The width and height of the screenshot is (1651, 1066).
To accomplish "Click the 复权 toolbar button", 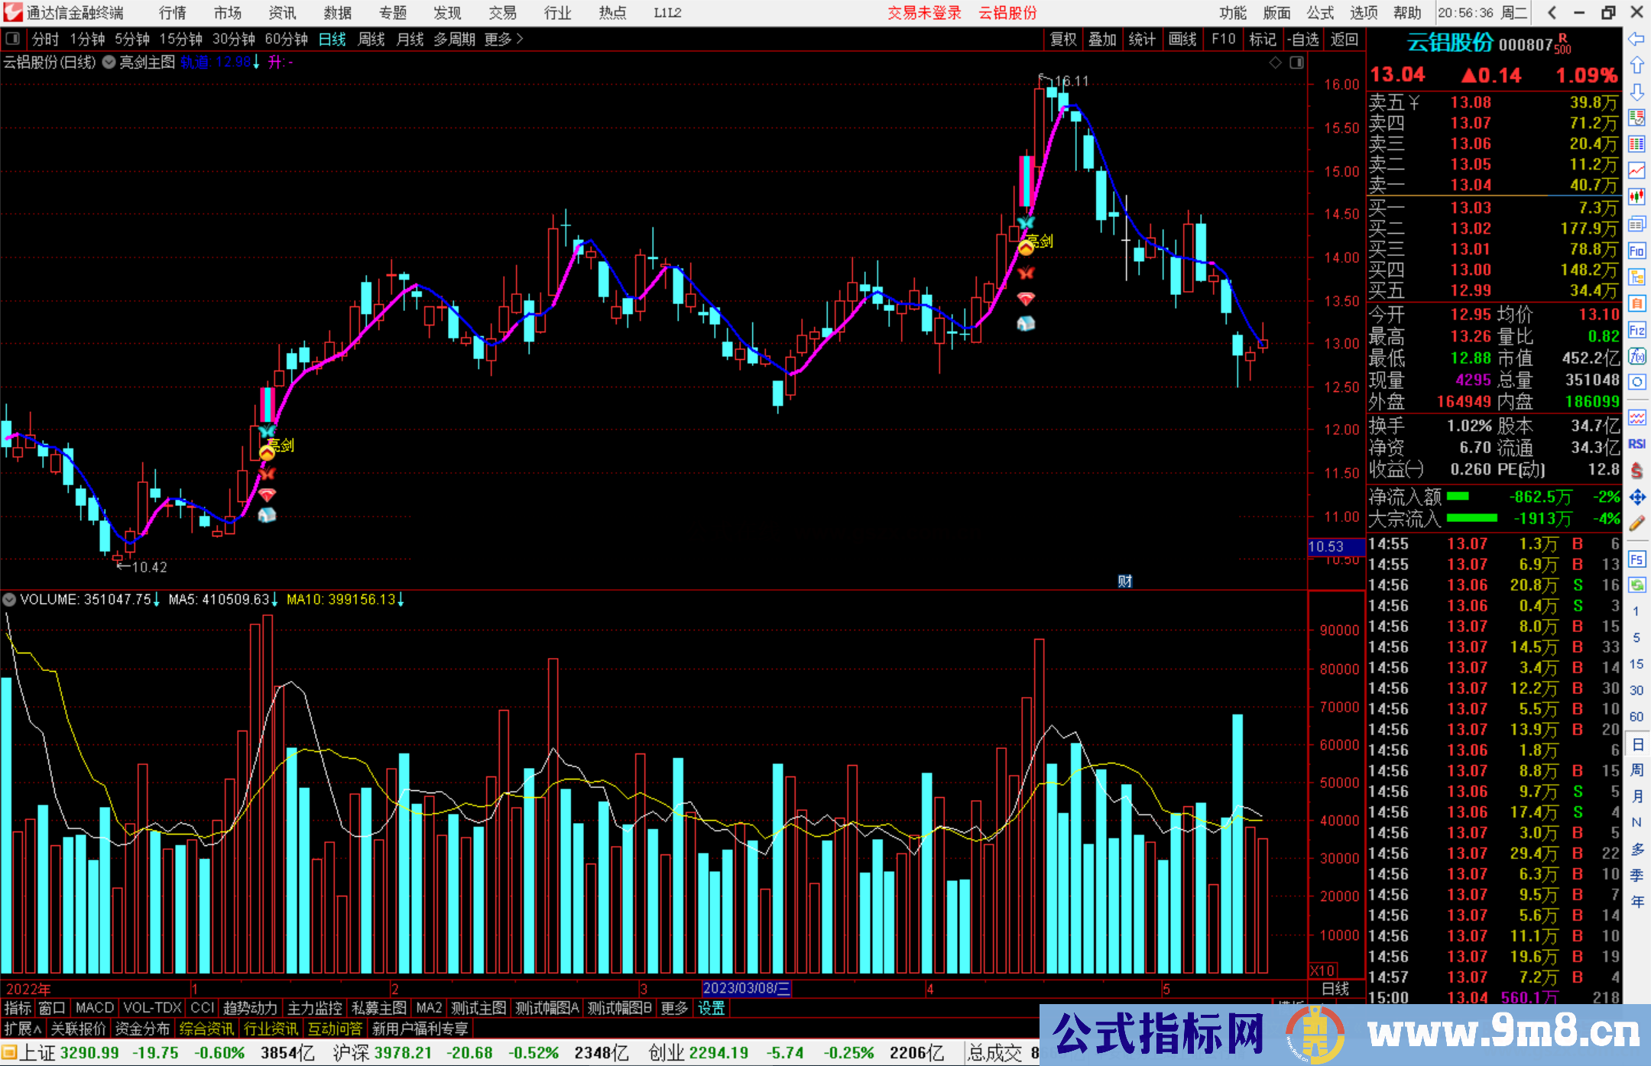I will [1062, 39].
